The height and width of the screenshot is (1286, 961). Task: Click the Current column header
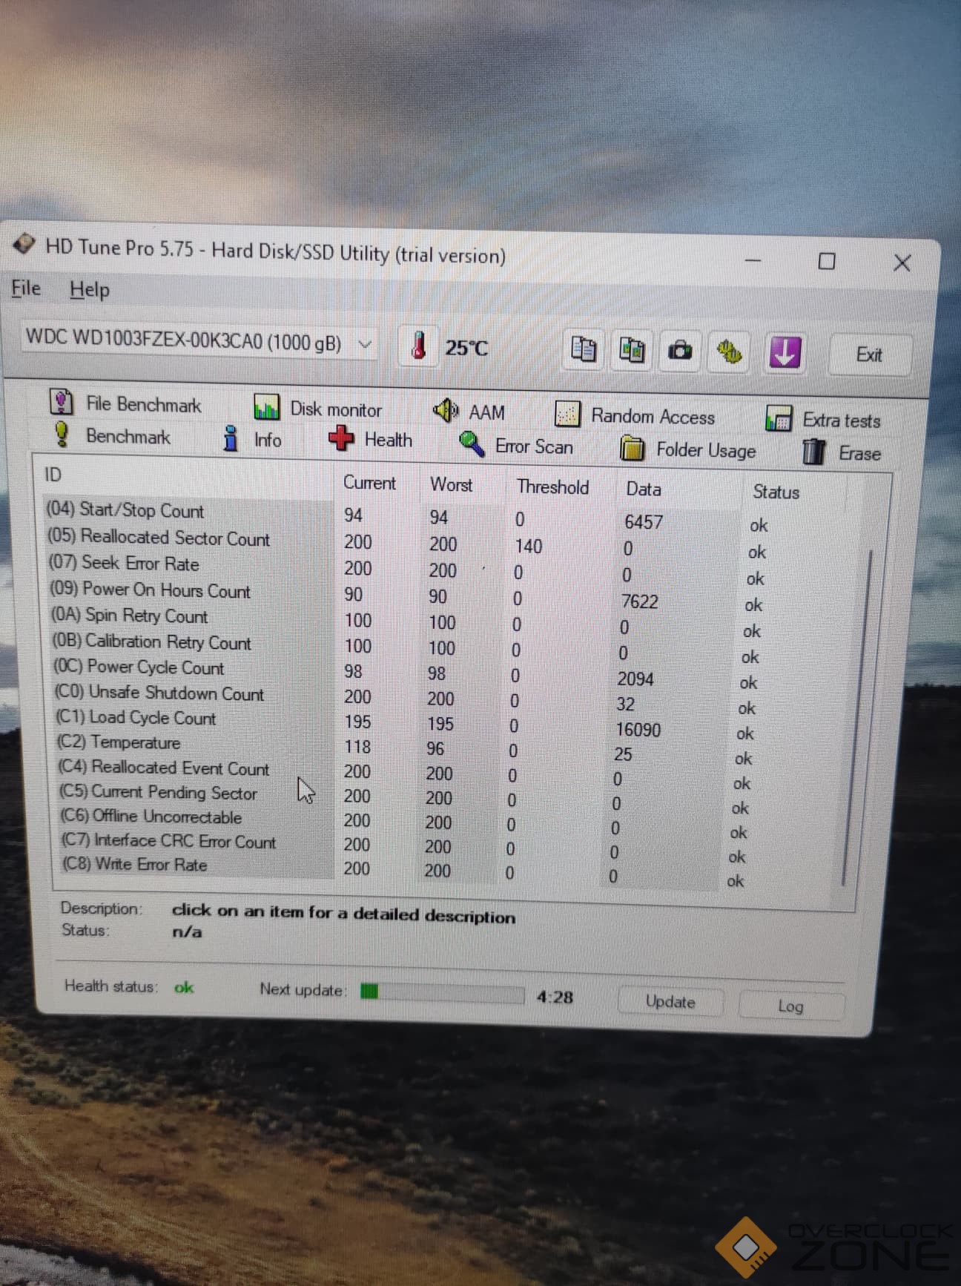click(369, 483)
